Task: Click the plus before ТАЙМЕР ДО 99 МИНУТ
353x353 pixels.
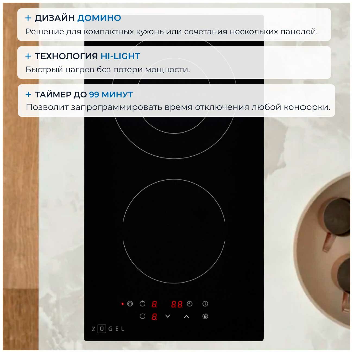Action: [x=28, y=94]
